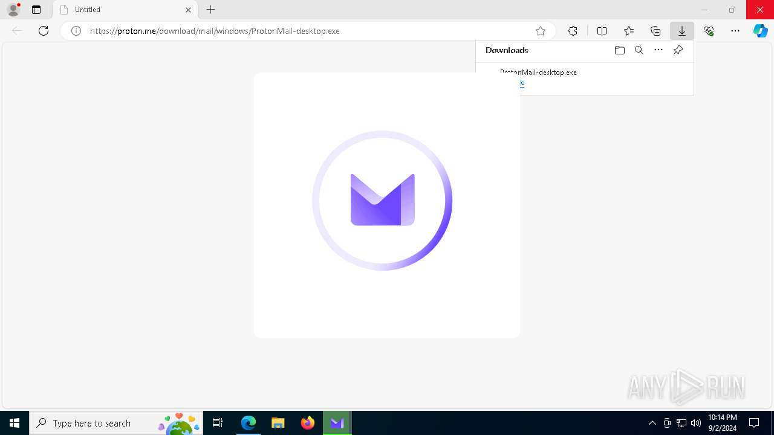774x435 pixels.
Task: Click the taskbar search box
Action: 116,423
